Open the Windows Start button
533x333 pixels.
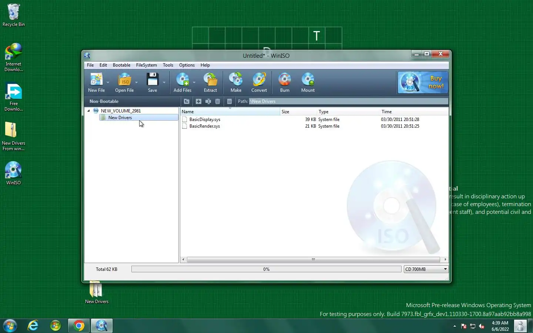[10, 326]
